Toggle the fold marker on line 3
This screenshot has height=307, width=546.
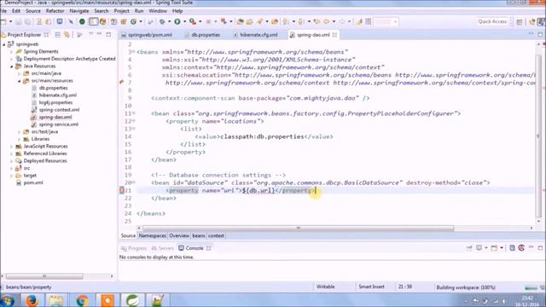(x=134, y=52)
